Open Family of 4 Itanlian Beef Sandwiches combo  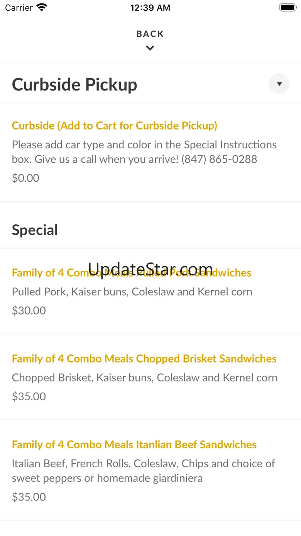click(x=134, y=444)
